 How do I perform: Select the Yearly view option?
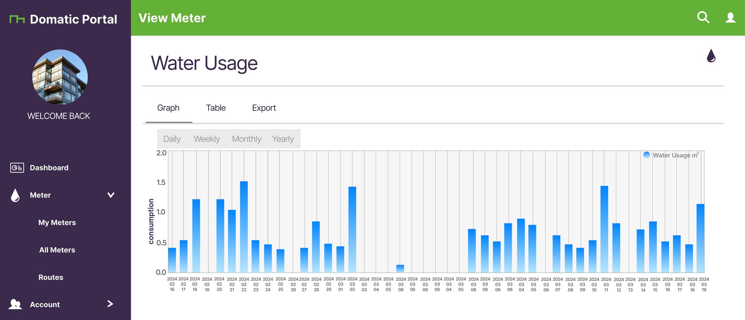[283, 139]
